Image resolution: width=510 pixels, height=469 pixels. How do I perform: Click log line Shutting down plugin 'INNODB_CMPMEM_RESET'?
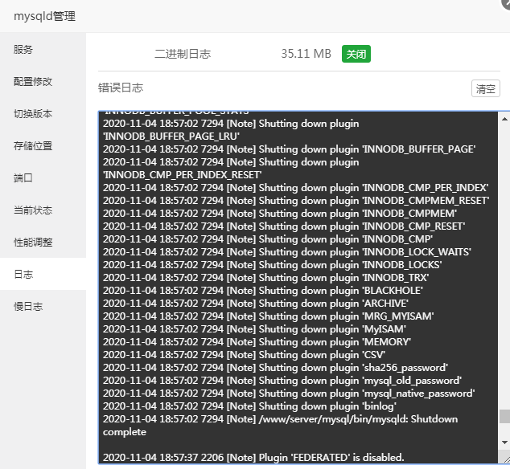coord(296,201)
